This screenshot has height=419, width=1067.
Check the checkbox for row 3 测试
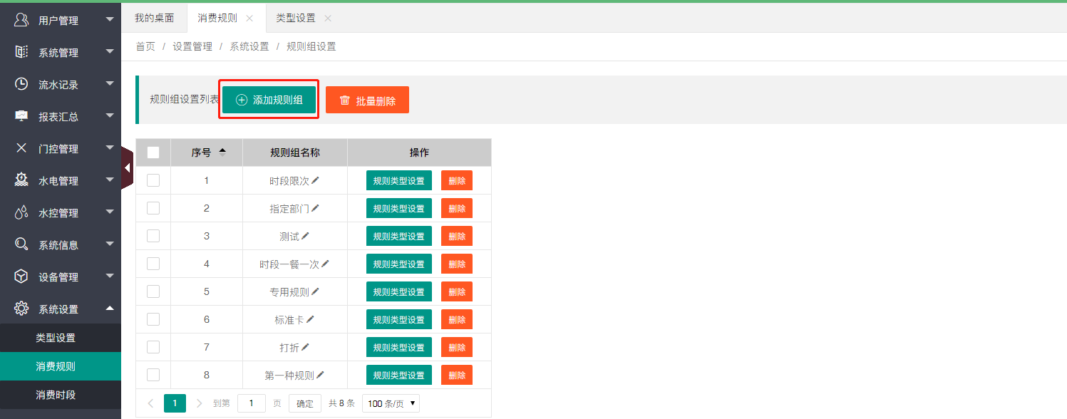pyautogui.click(x=153, y=236)
